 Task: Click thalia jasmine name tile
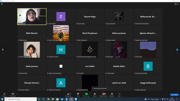[32, 66]
